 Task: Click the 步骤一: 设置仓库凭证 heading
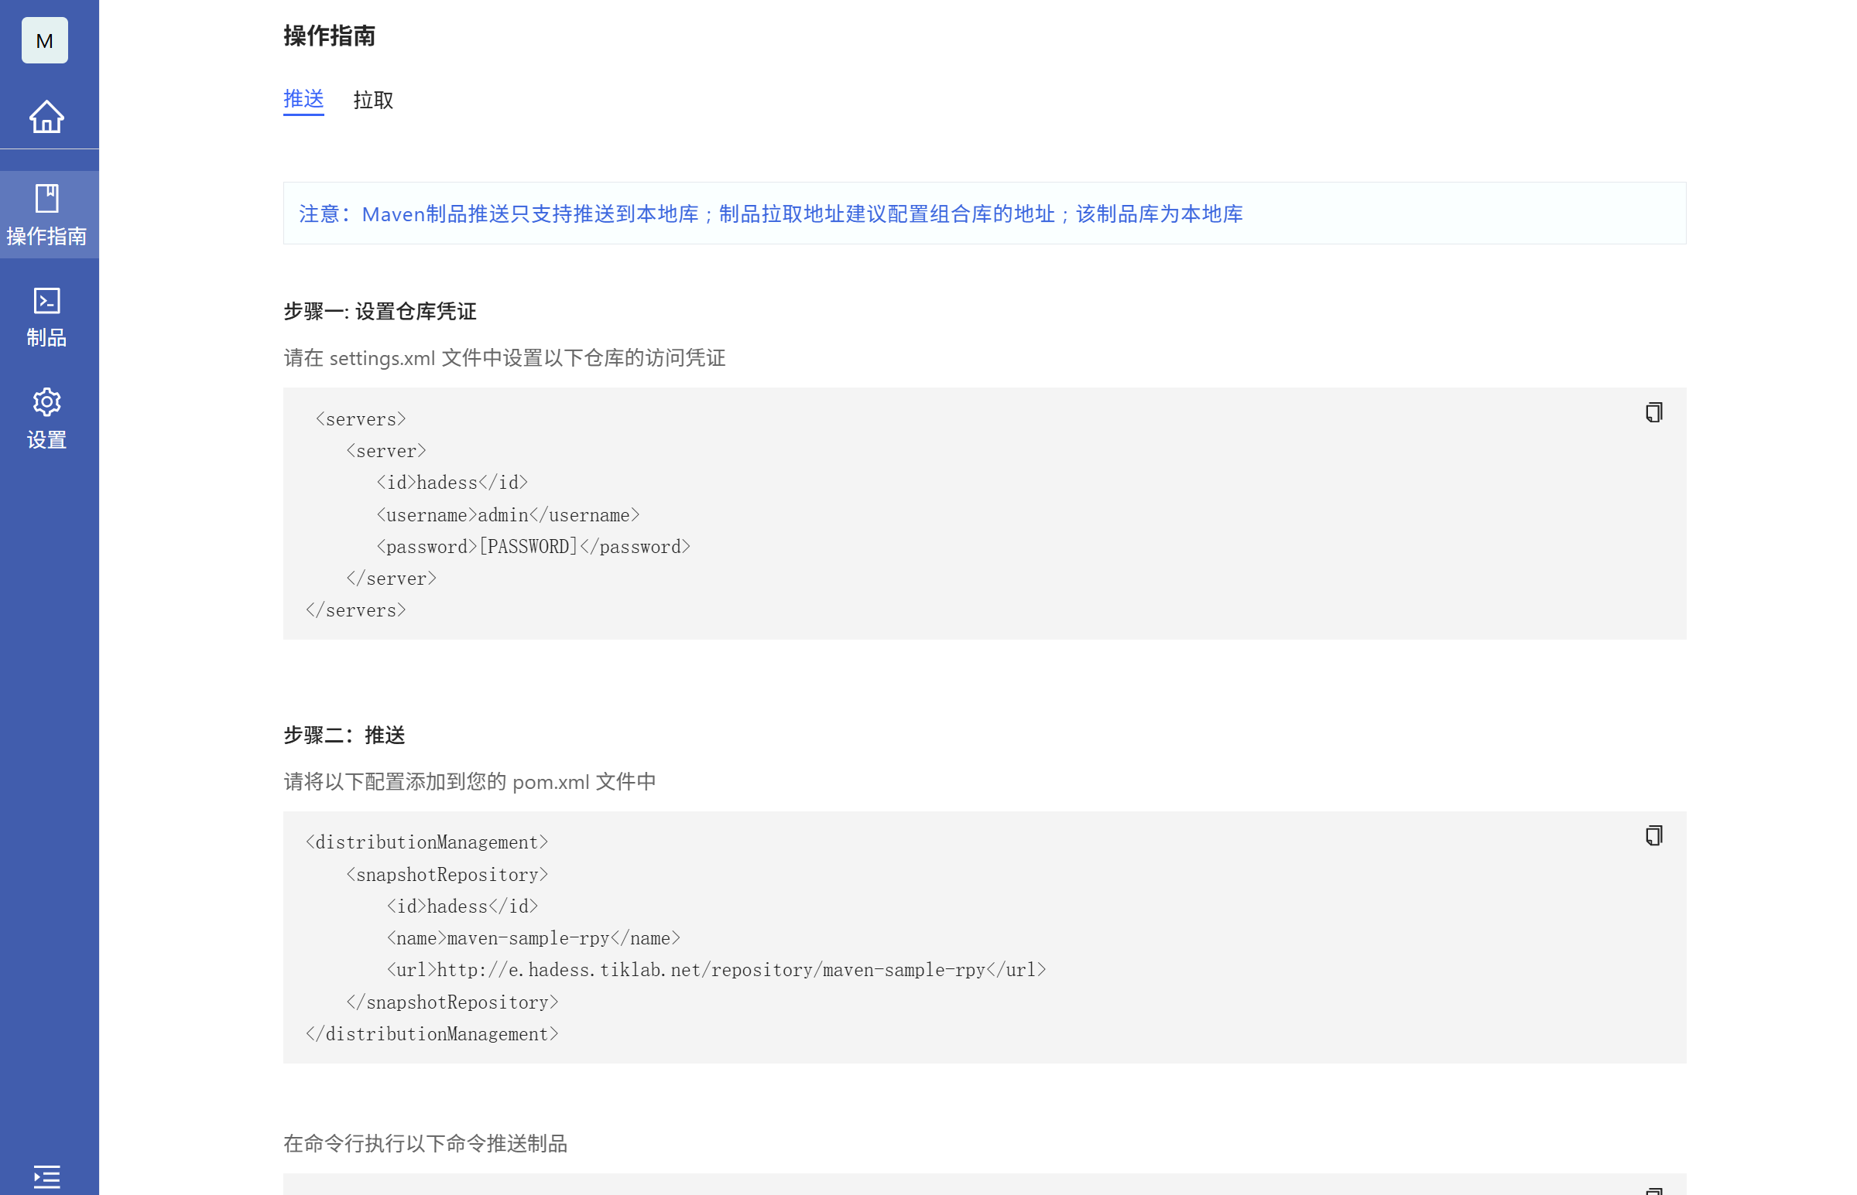pos(379,312)
